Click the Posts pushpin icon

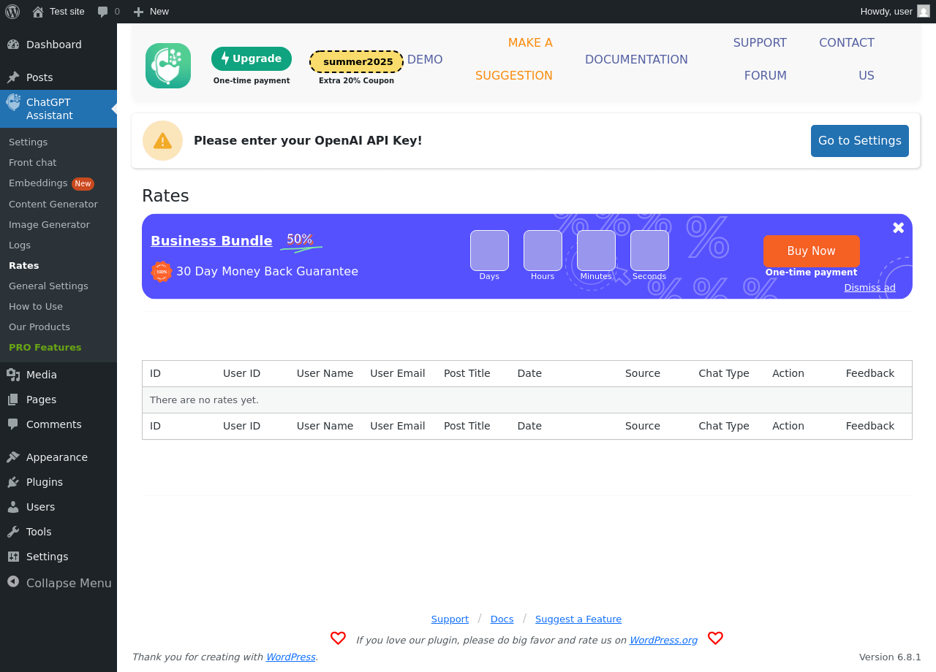[13, 77]
